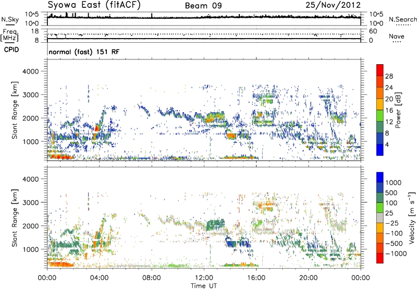Image resolution: width=417 pixels, height=289 pixels.
Task: Click the "Slant Range [km]" label of velocity panel
Action: [x=15, y=218]
